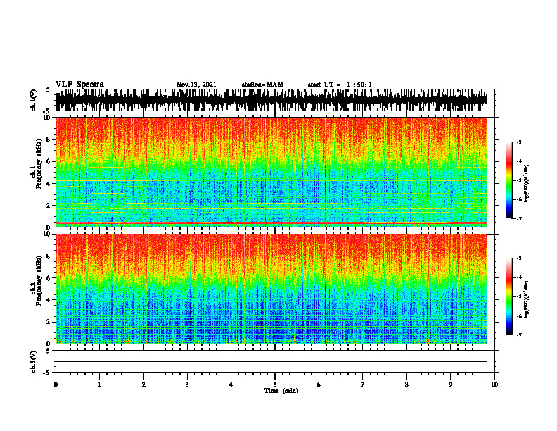Screen dimensions: 557x431
Task: Click the "Time (min)" x-axis label
Action: [281, 391]
